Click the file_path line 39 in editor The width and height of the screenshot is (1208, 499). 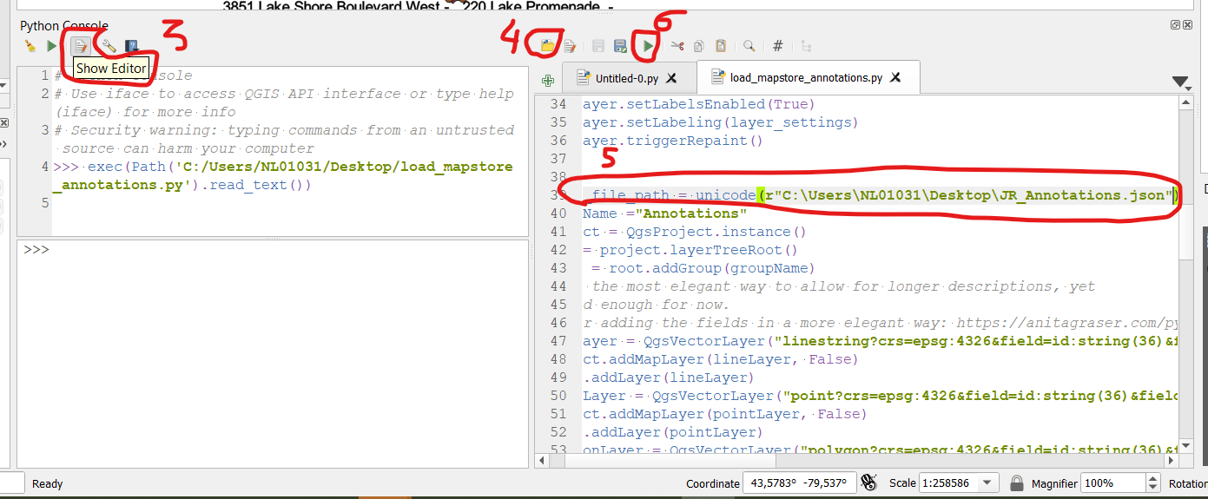881,195
